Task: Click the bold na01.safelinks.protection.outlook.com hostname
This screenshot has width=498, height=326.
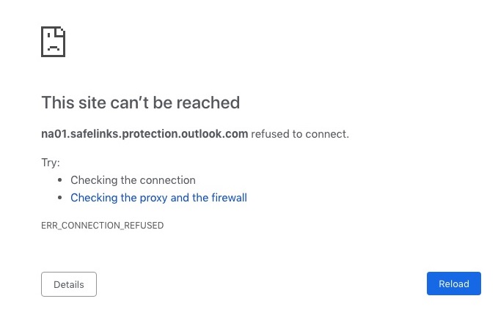Action: tap(144, 134)
